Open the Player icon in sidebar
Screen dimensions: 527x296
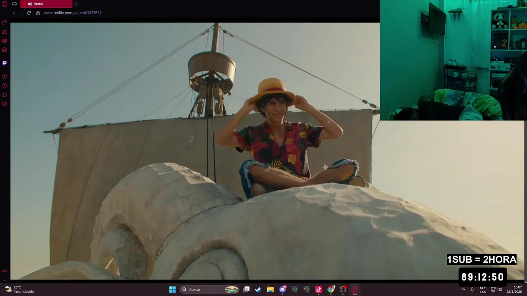click(x=5, y=77)
